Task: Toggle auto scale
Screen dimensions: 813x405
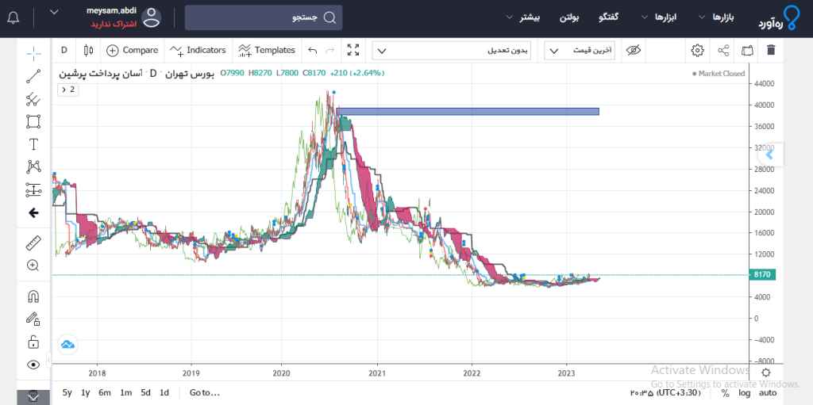Action: pyautogui.click(x=768, y=393)
